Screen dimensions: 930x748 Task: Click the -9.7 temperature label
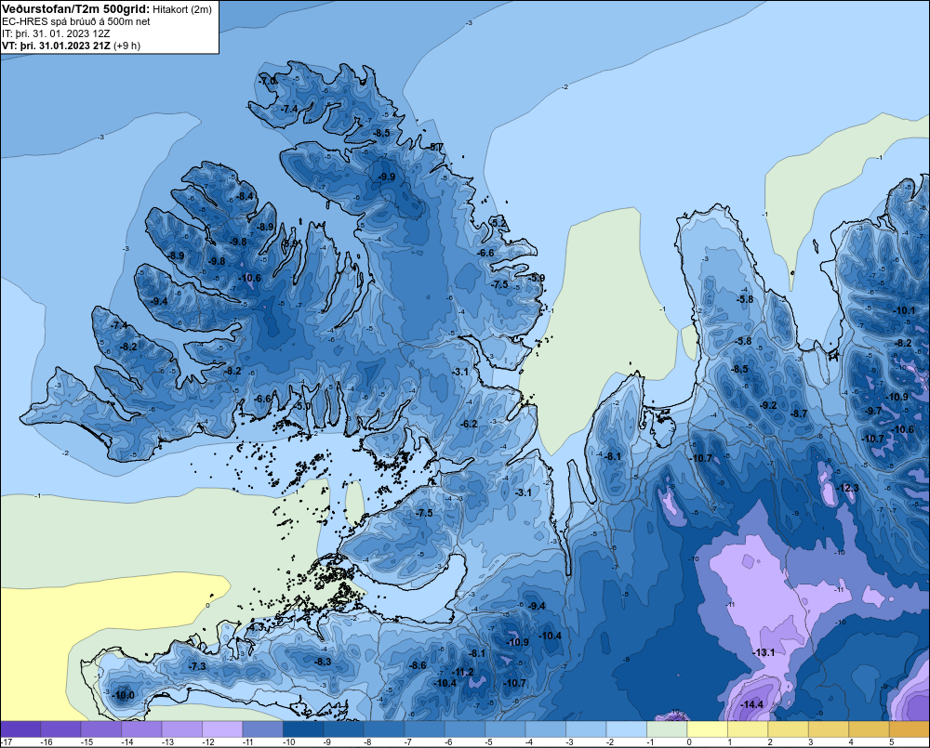coord(873,411)
